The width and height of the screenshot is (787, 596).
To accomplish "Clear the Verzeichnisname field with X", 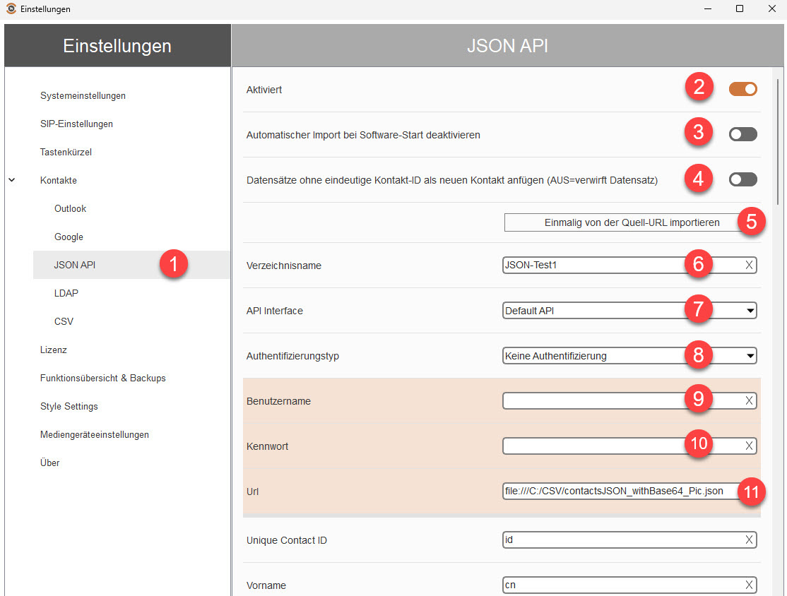I will click(749, 265).
